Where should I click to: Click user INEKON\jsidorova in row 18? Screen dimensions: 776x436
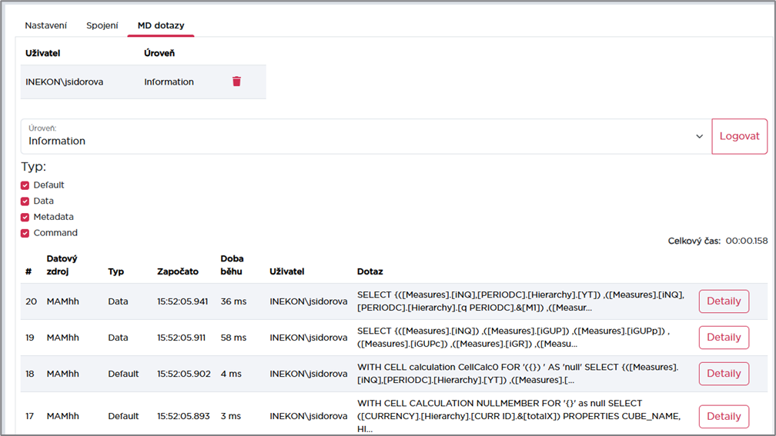308,373
